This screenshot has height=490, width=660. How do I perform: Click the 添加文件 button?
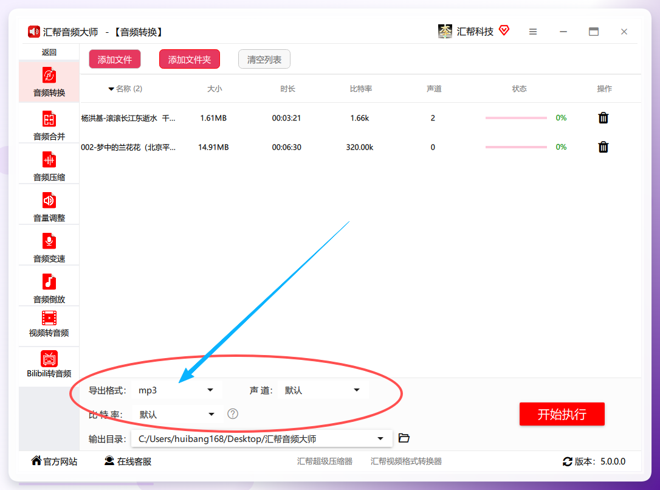pyautogui.click(x=115, y=60)
